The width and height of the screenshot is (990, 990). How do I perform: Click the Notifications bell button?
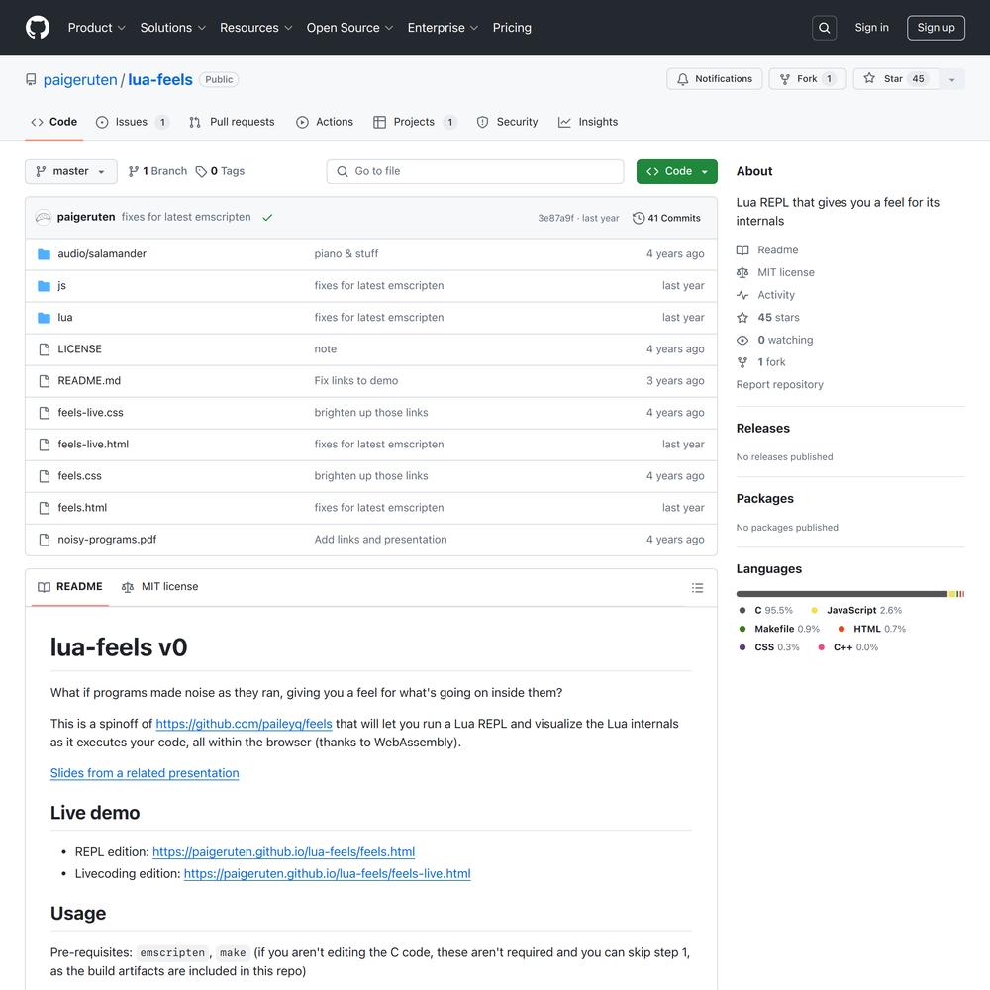(x=714, y=79)
